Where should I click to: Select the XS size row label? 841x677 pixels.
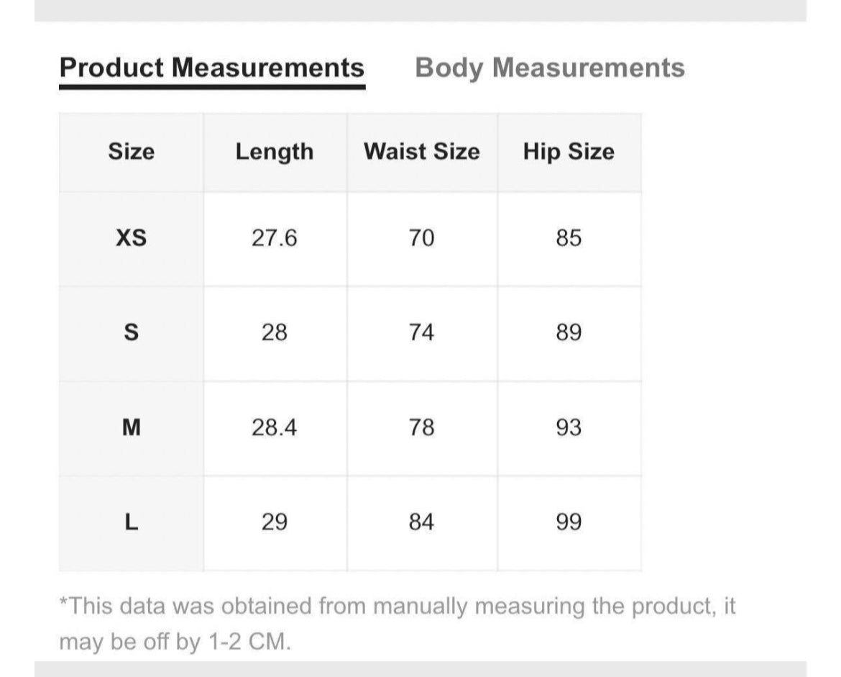[x=131, y=238]
